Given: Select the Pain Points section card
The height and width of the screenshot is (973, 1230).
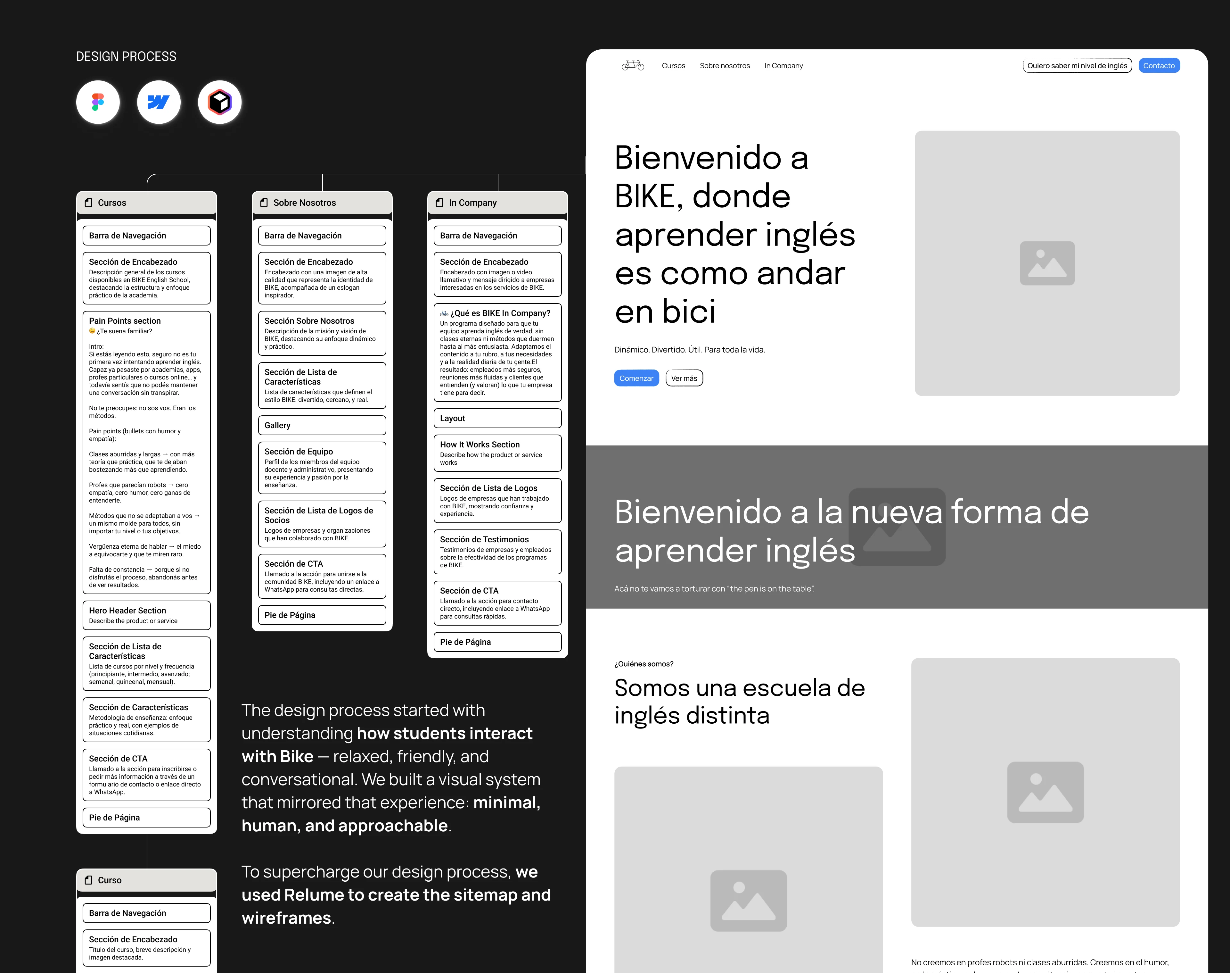Looking at the screenshot, I should [x=146, y=452].
